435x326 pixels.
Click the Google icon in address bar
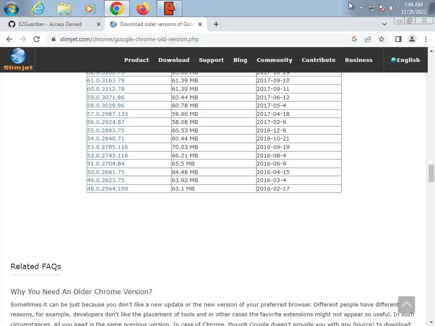point(354,39)
